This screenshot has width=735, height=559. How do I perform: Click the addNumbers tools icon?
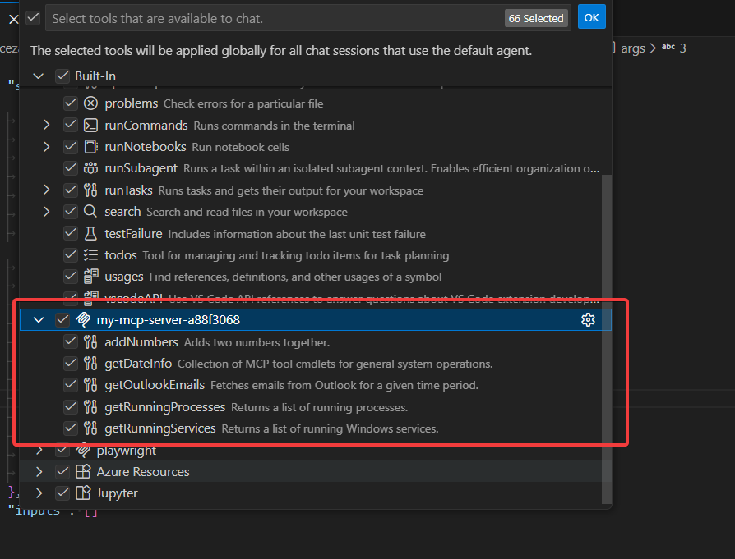point(90,341)
